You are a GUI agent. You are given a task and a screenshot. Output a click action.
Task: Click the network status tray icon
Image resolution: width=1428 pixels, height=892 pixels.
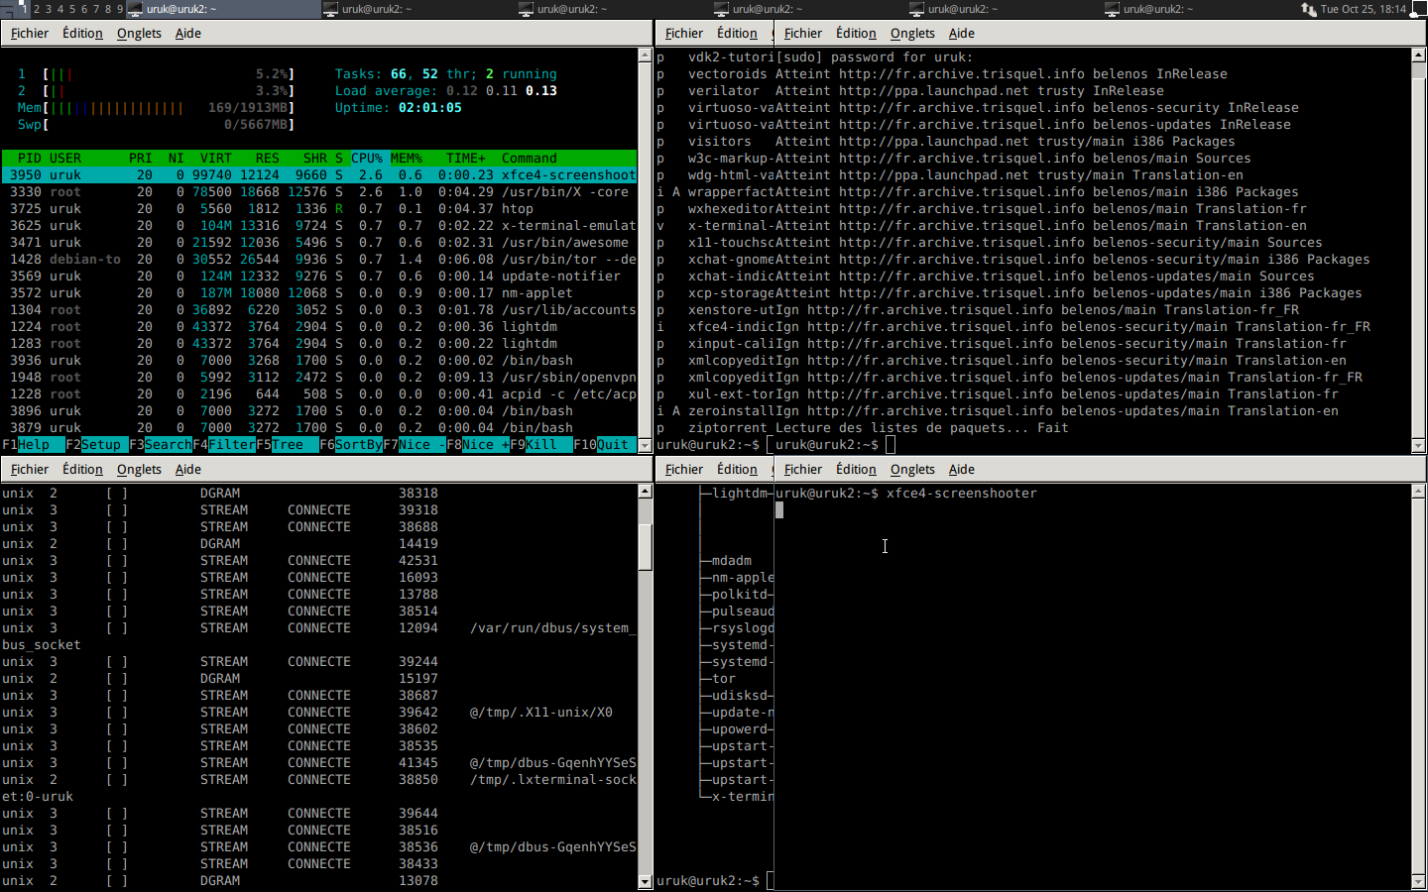(1309, 9)
